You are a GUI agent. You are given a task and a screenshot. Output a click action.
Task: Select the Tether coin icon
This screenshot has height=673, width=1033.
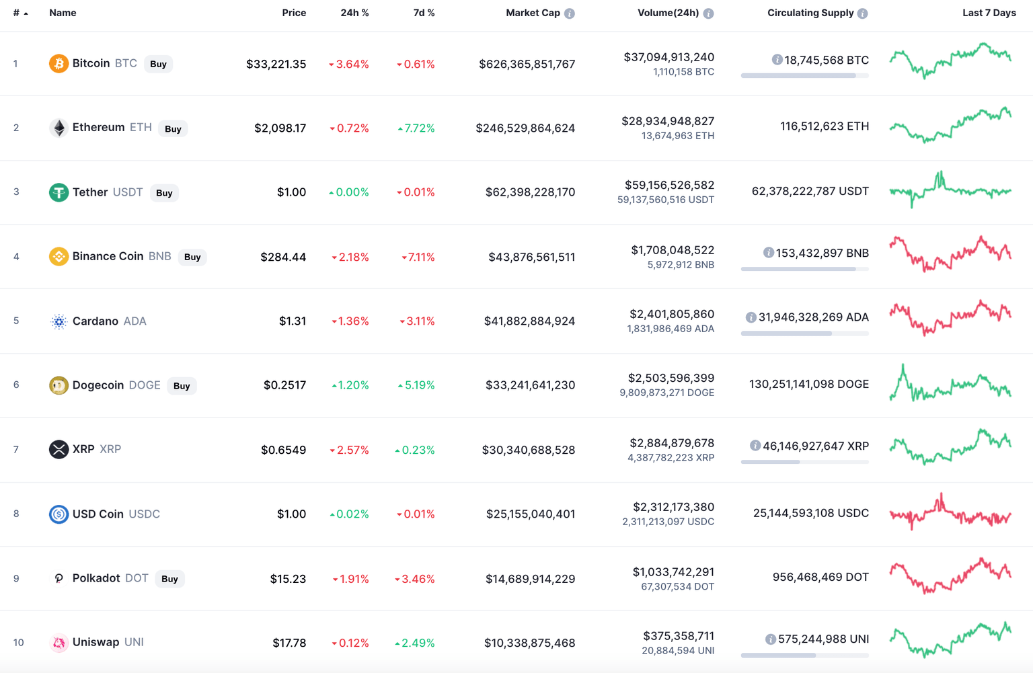click(59, 192)
